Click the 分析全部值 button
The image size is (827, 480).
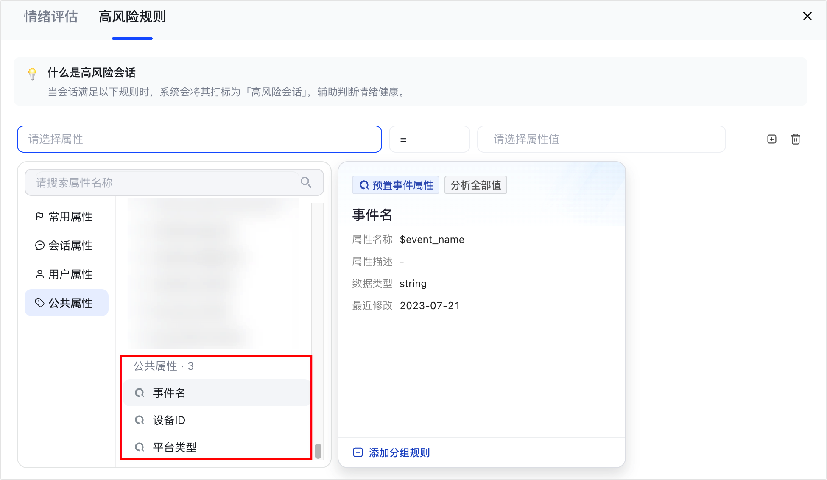coord(476,185)
